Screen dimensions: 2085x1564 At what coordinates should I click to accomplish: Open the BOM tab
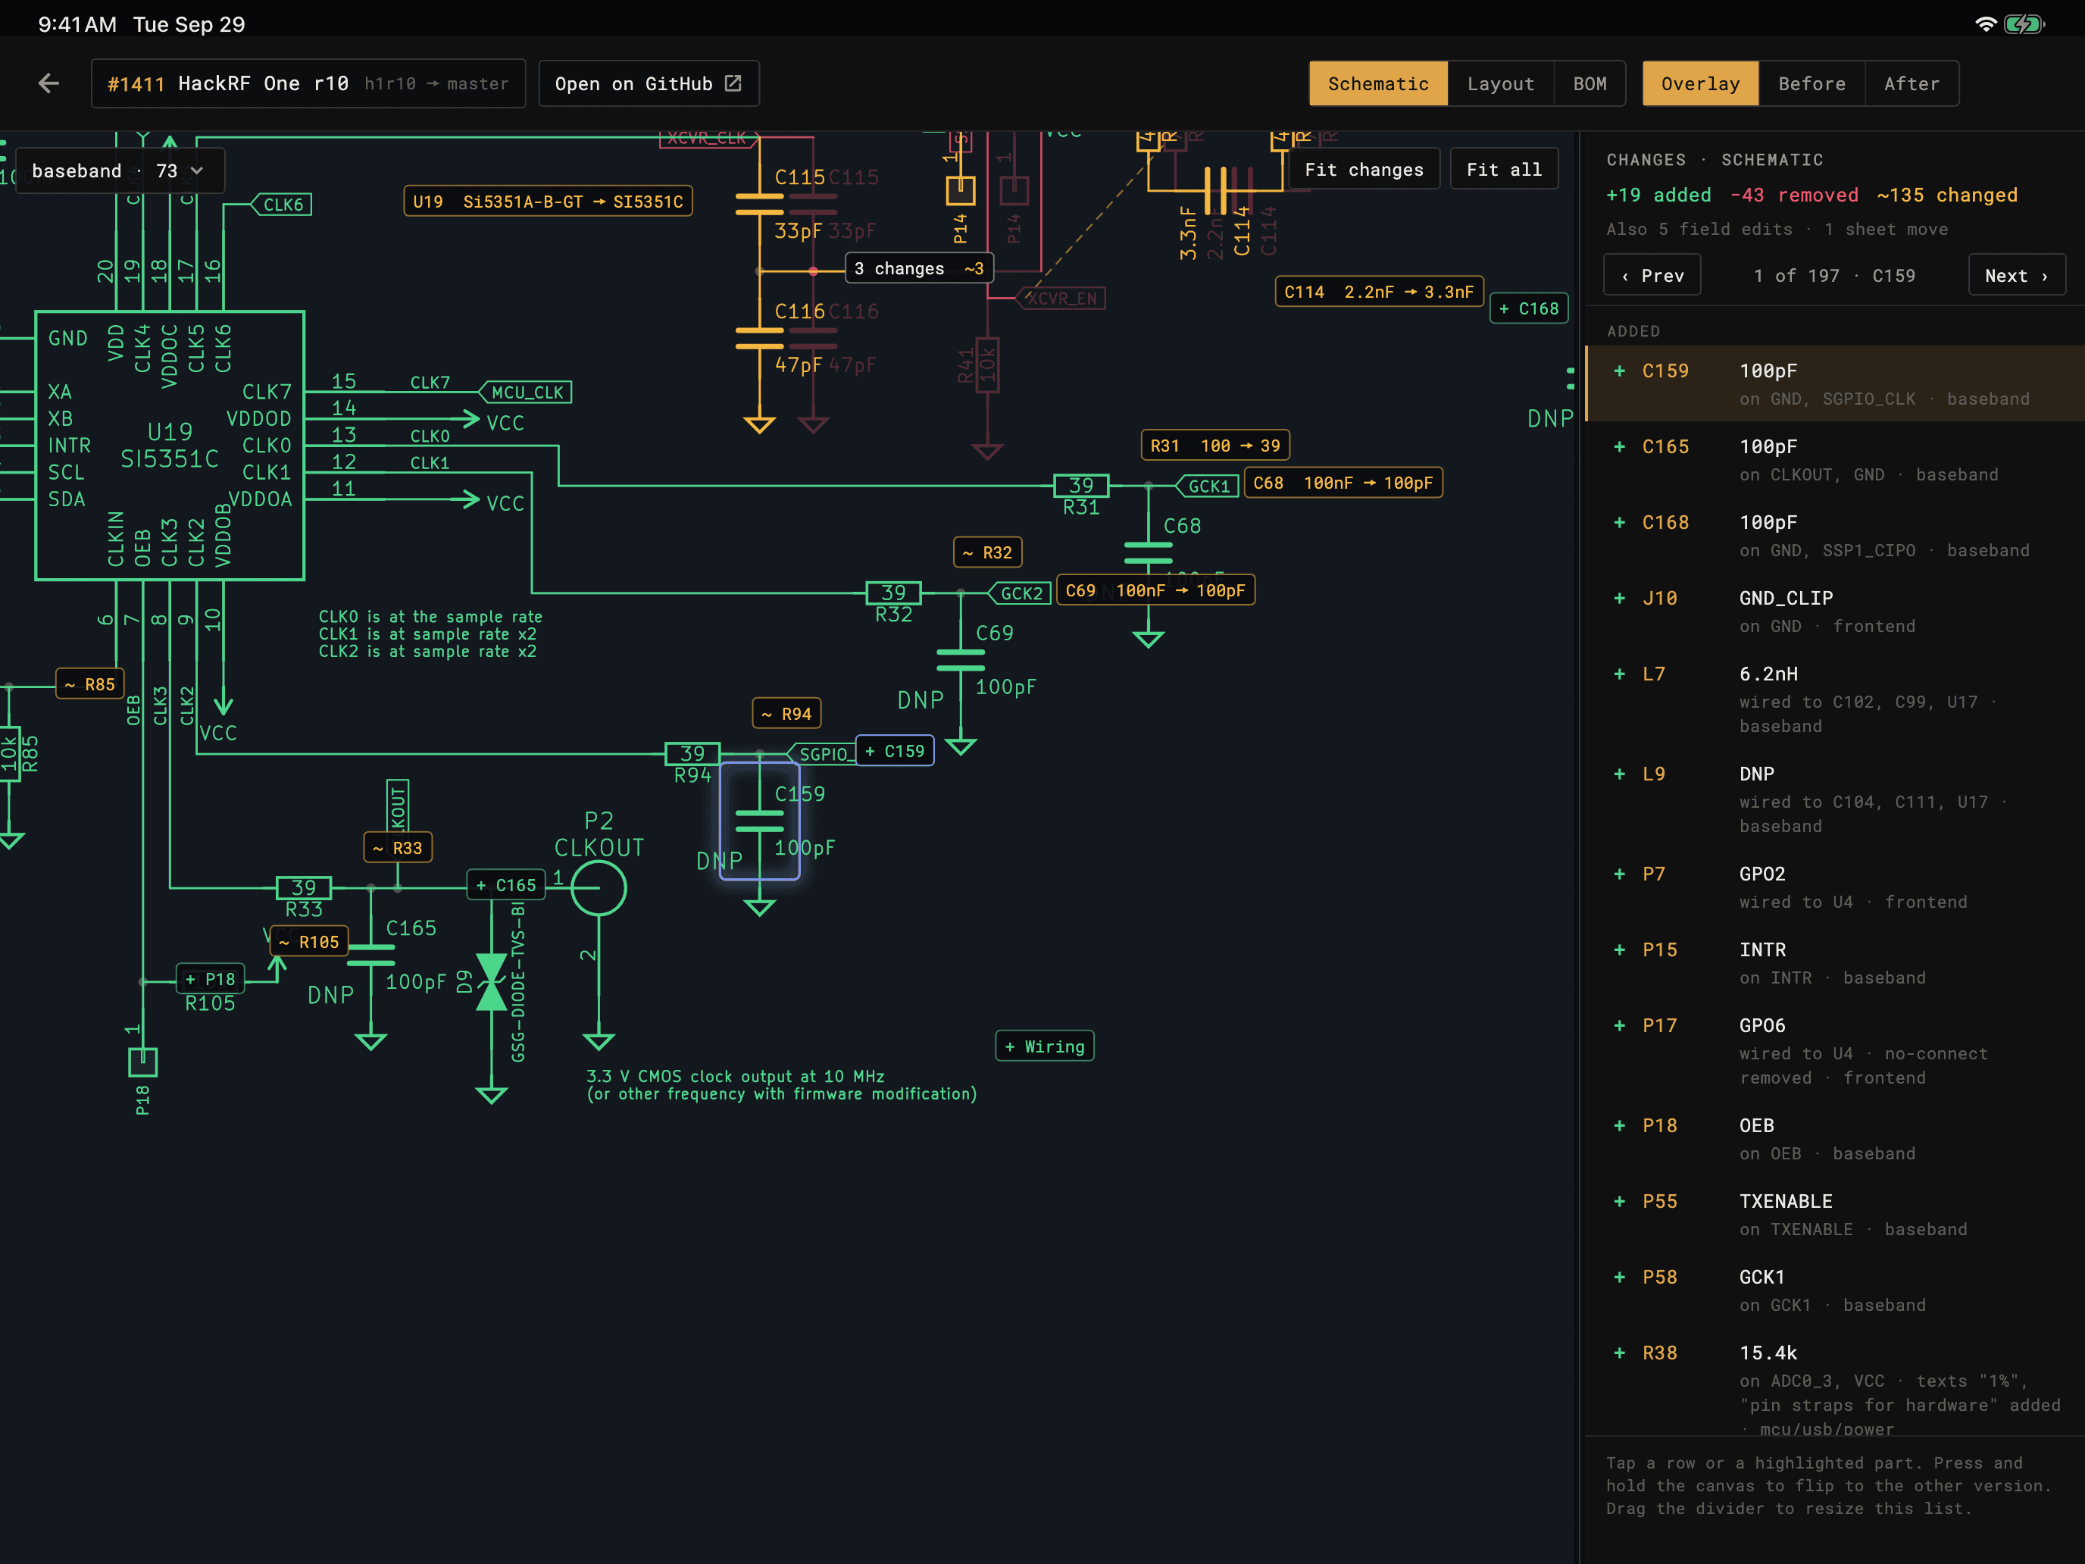(x=1590, y=84)
